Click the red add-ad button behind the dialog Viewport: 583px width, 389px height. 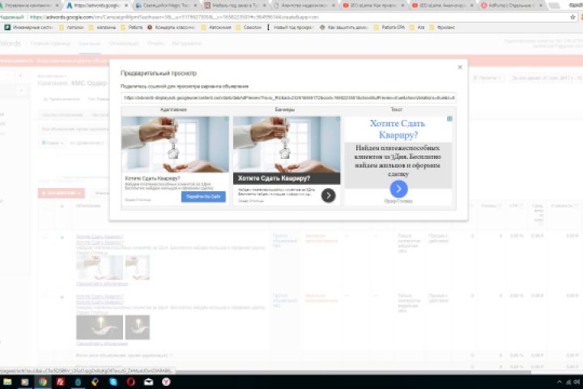tap(62, 193)
